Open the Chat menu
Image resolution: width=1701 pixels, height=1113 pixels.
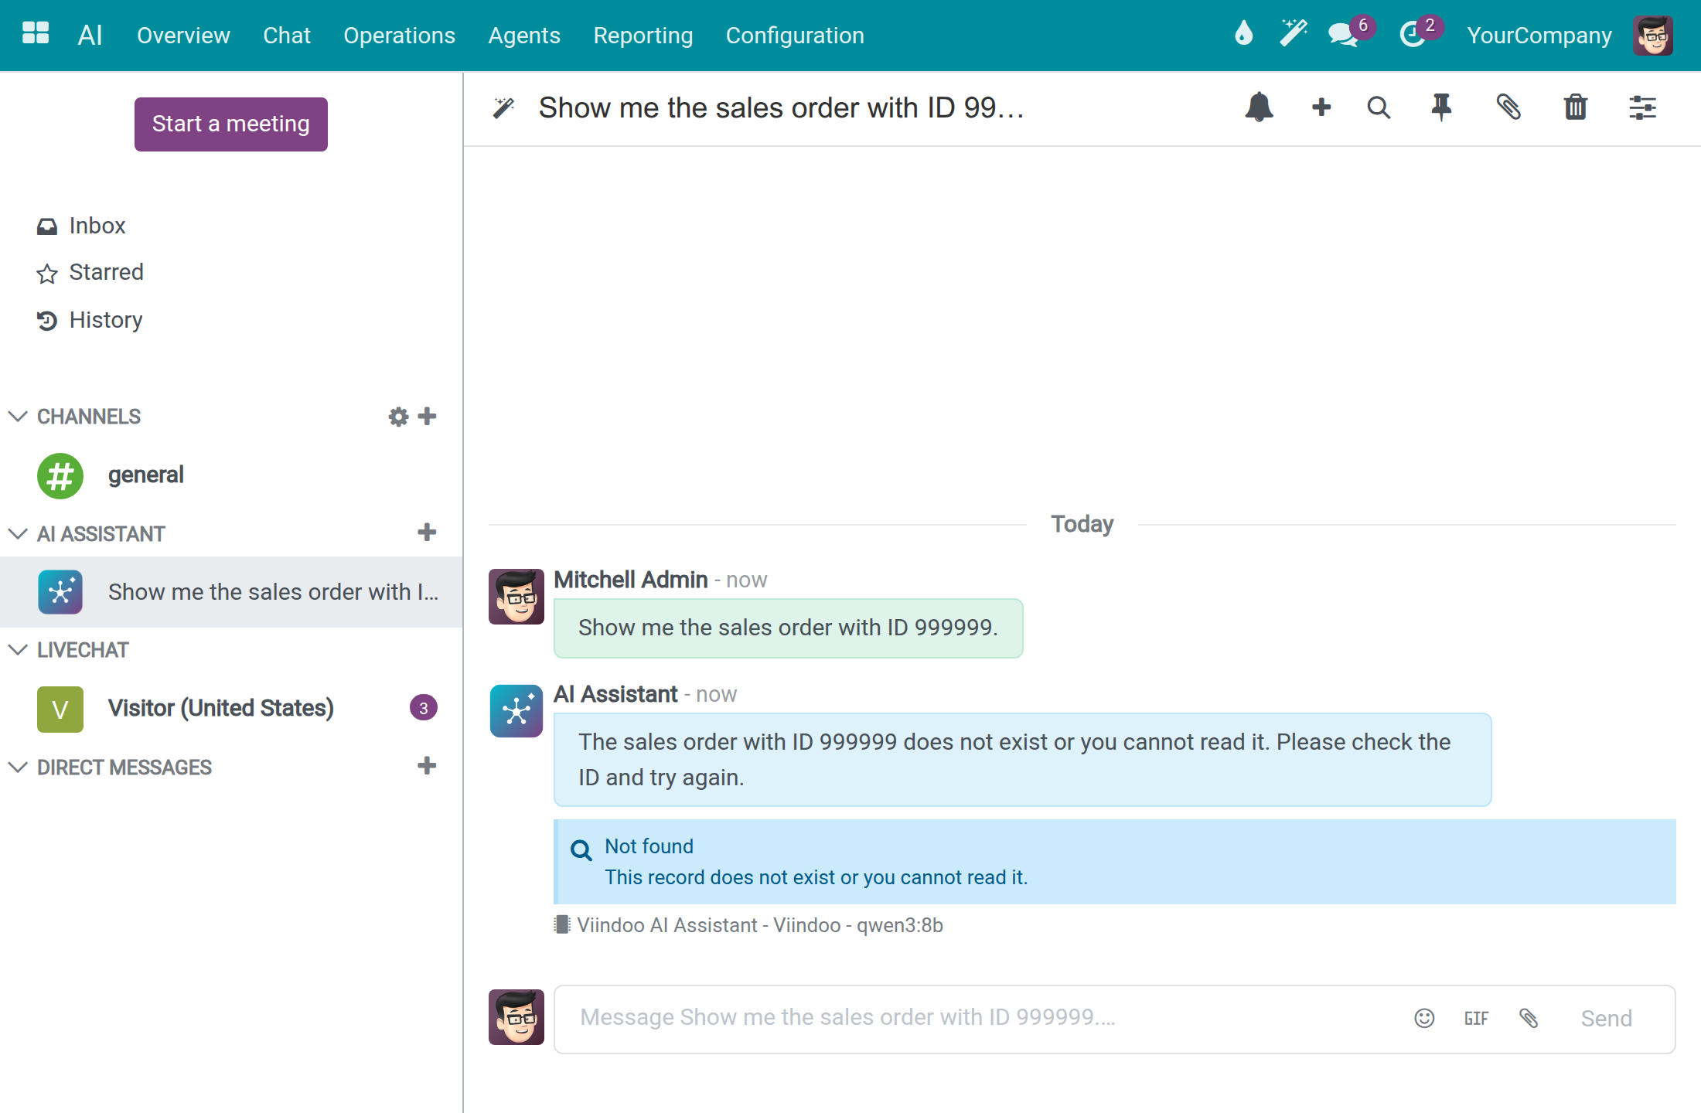[x=287, y=36]
